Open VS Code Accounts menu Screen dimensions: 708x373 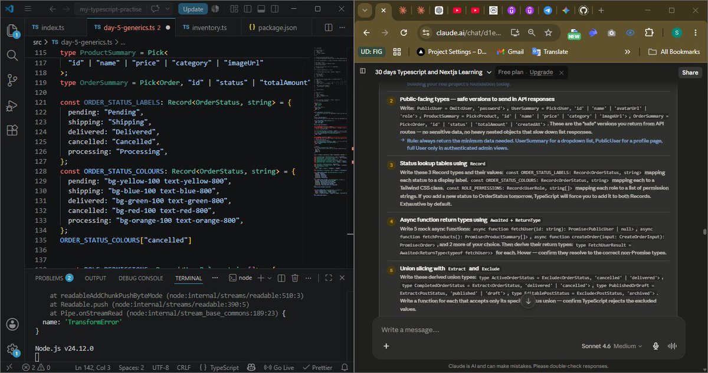12,324
